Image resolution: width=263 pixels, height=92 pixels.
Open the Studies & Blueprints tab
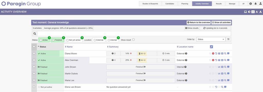click(150, 4)
